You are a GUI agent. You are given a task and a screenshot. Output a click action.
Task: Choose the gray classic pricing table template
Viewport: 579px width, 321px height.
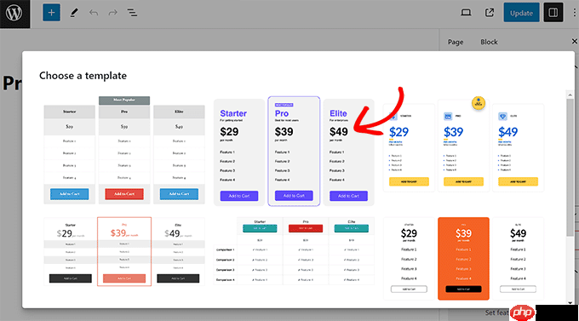coord(124,150)
